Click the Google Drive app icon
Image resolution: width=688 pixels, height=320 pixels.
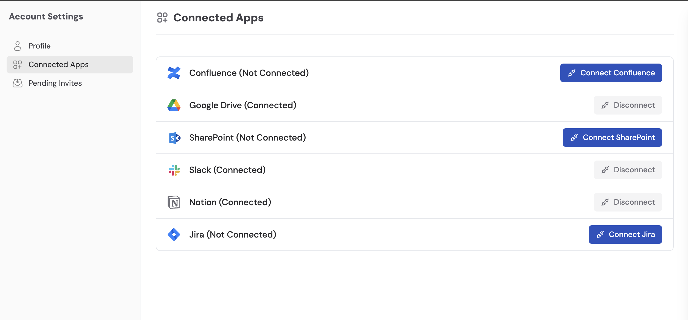point(174,105)
